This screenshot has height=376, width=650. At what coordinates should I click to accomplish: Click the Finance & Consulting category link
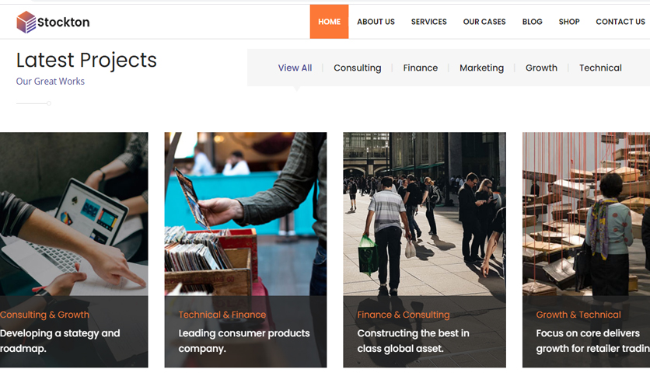(404, 315)
